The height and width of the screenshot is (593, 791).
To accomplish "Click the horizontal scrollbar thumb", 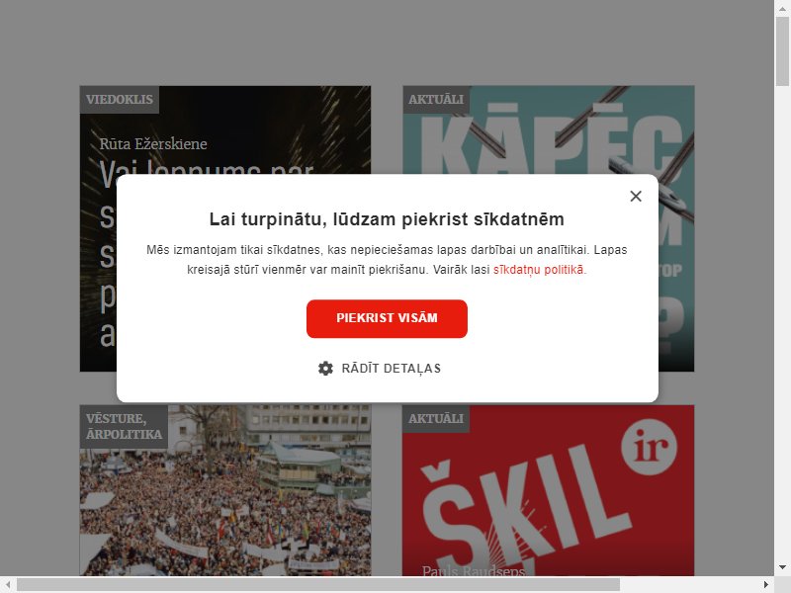I will 318,584.
